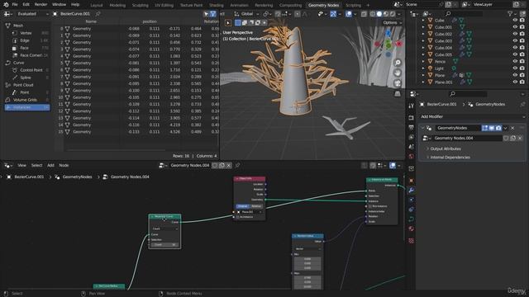Image resolution: width=529 pixels, height=297 pixels.
Task: Open the Modifiers wrench properties tab
Action: click(x=411, y=191)
